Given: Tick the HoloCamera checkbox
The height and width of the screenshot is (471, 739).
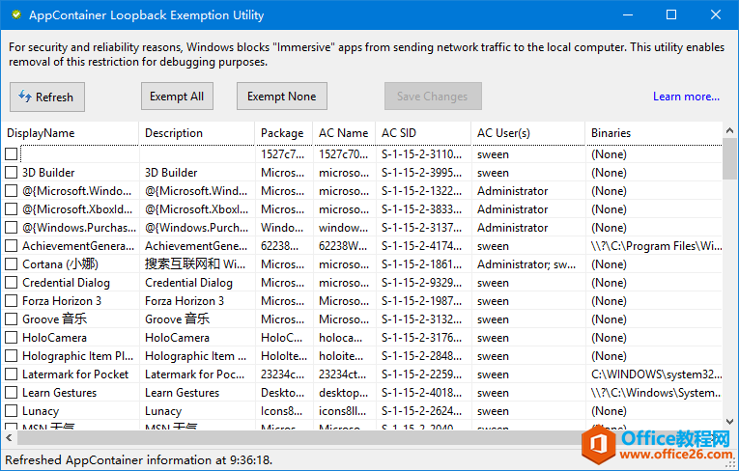Looking at the screenshot, I should point(12,338).
